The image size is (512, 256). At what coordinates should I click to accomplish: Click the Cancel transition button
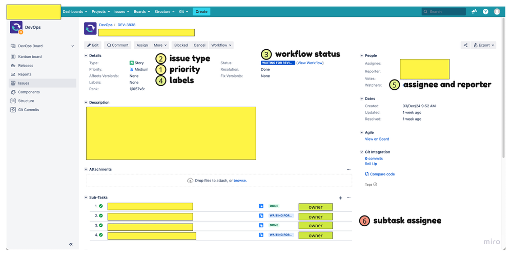[199, 45]
